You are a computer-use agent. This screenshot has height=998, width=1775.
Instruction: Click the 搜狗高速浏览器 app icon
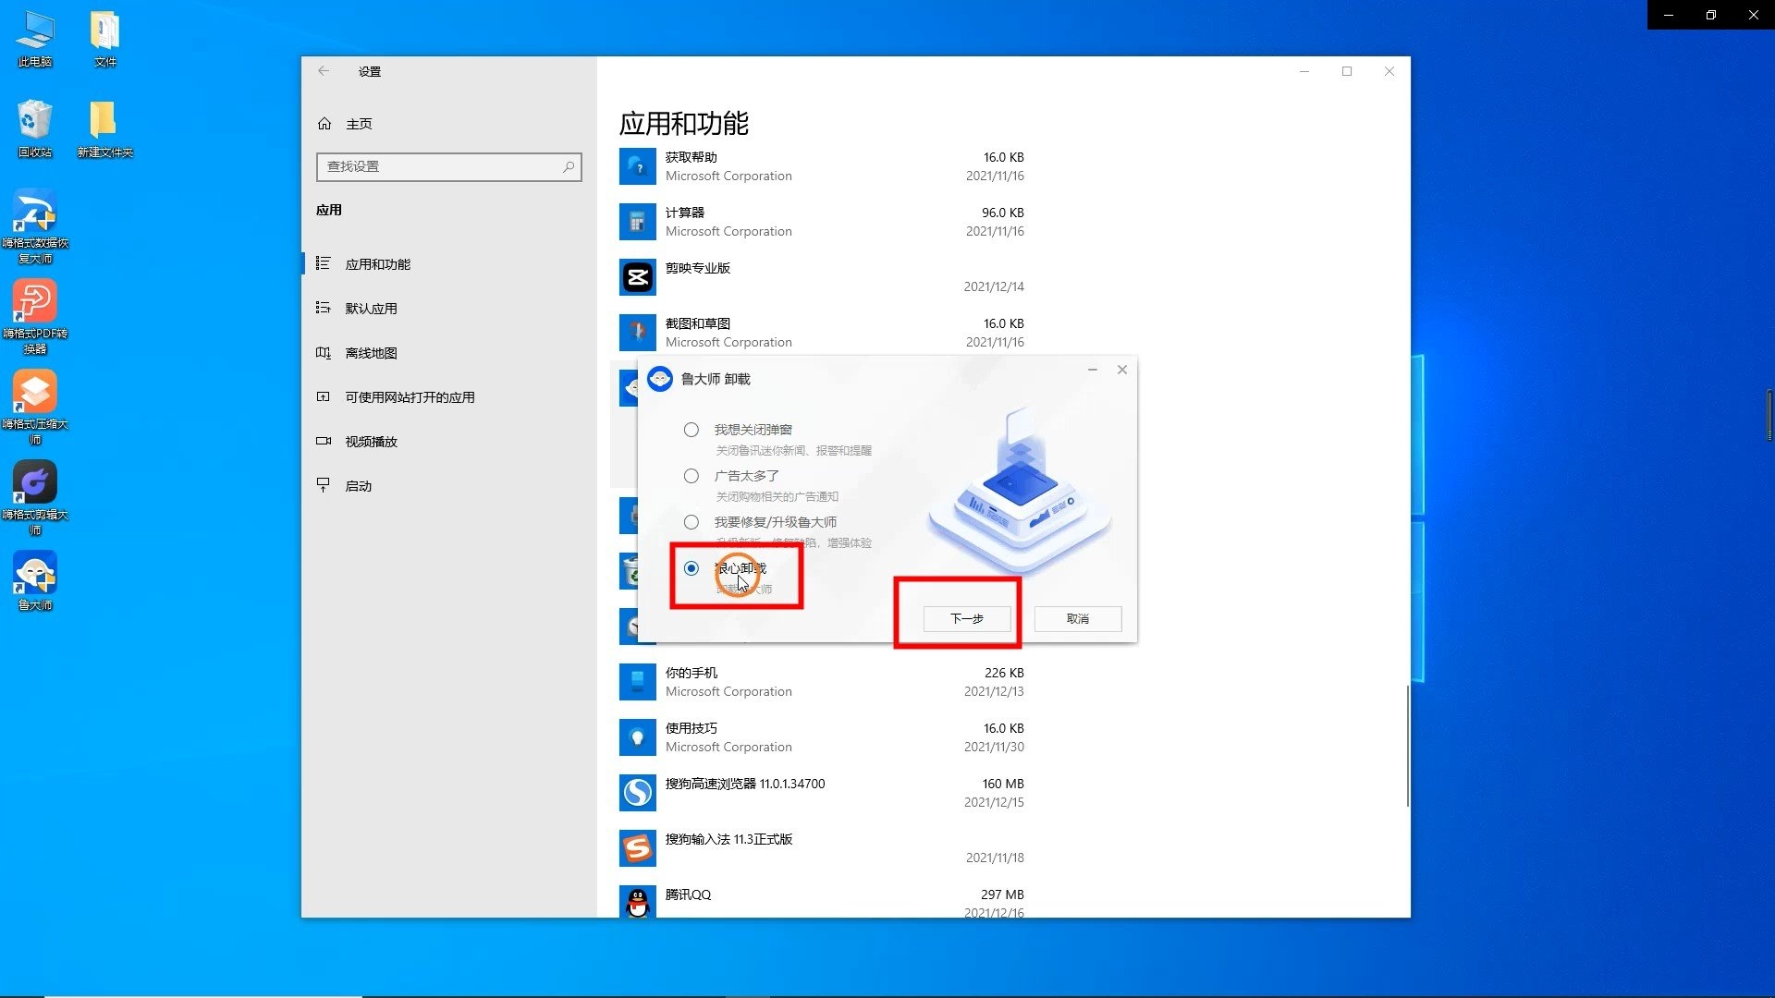point(637,793)
